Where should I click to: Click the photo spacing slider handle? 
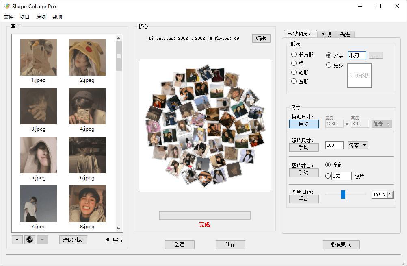click(x=343, y=194)
